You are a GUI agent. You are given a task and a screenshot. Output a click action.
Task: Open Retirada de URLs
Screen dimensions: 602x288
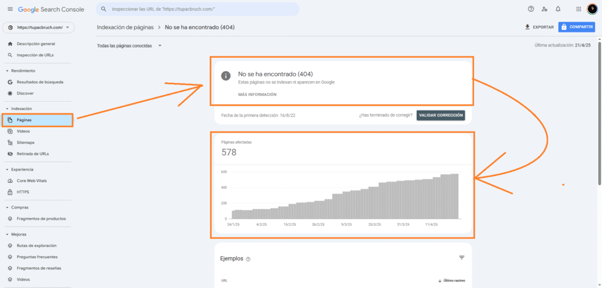coord(33,153)
